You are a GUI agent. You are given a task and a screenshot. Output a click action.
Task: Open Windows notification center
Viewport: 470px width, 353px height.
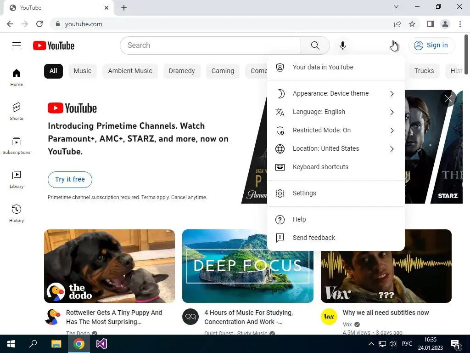[455, 344]
